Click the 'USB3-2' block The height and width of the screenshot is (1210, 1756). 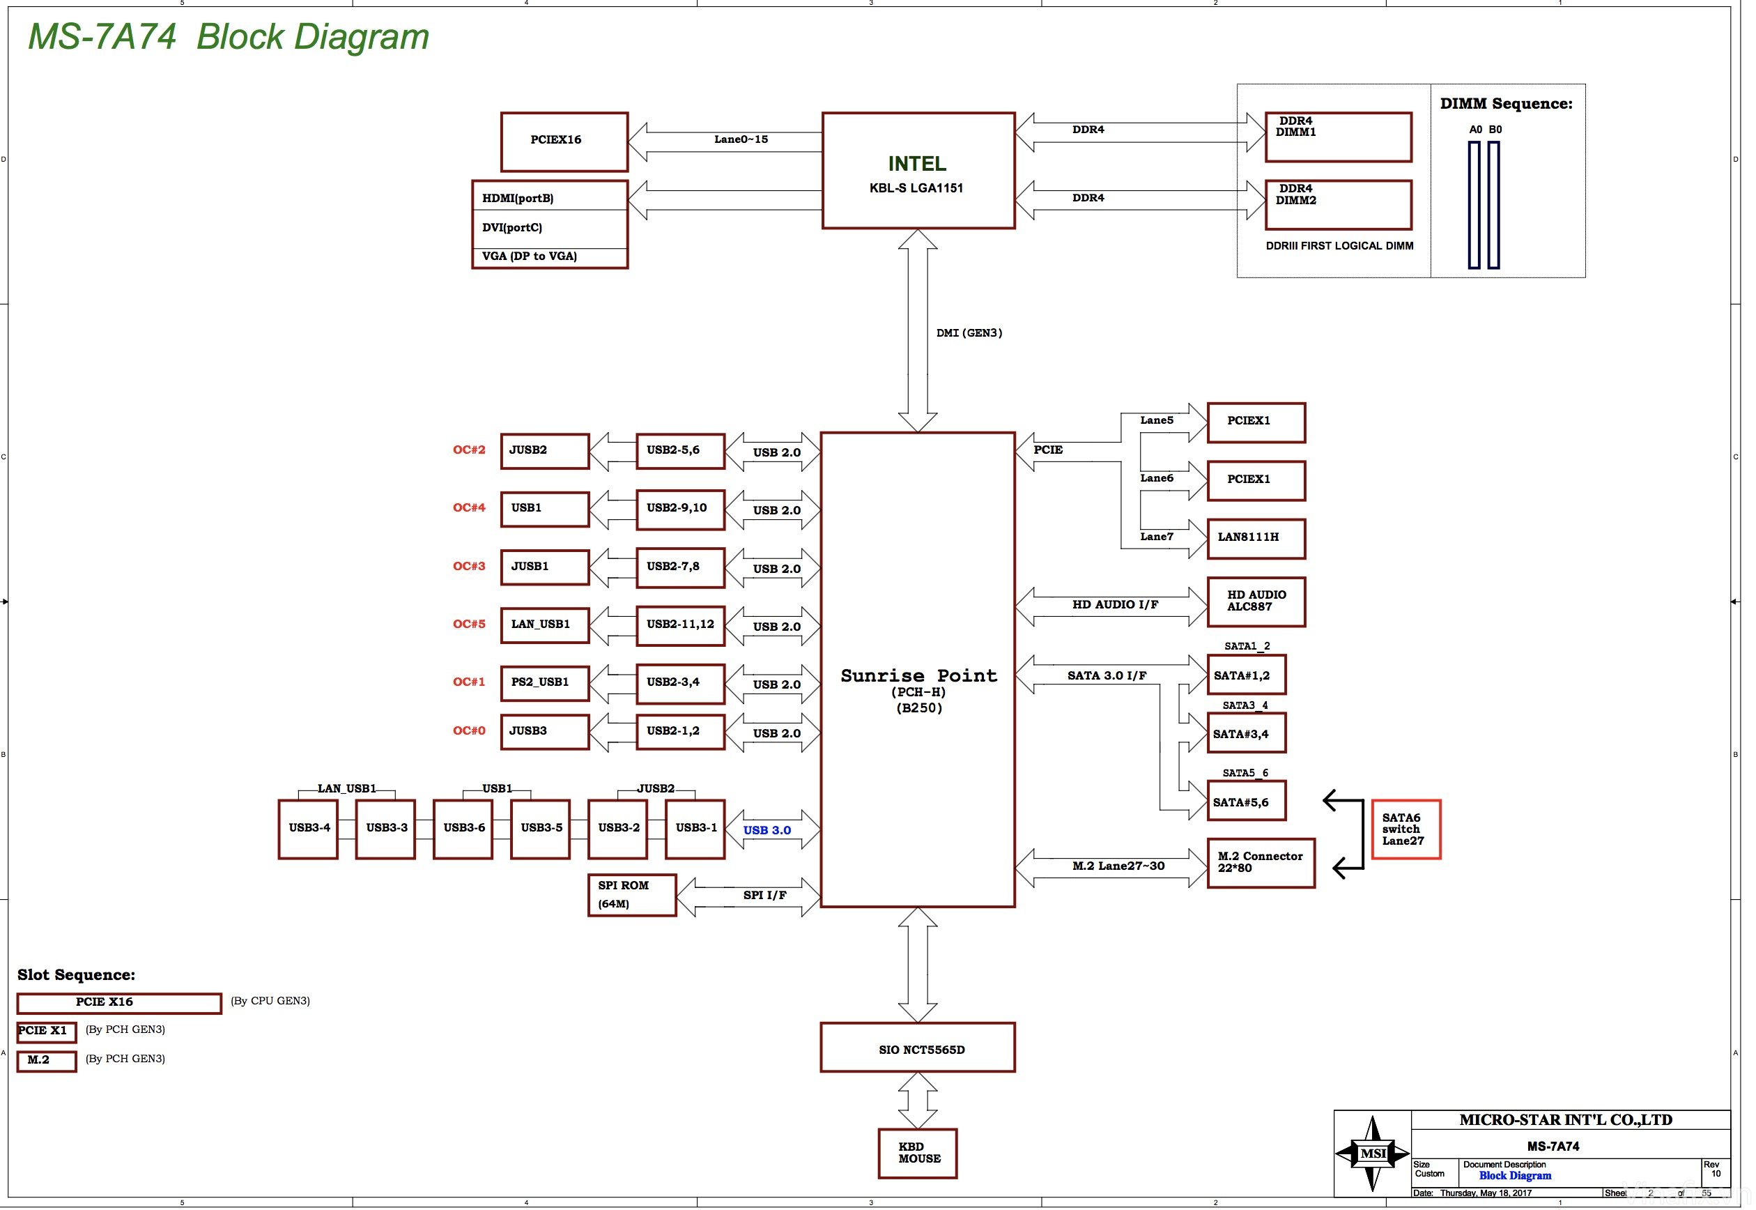coord(617,829)
